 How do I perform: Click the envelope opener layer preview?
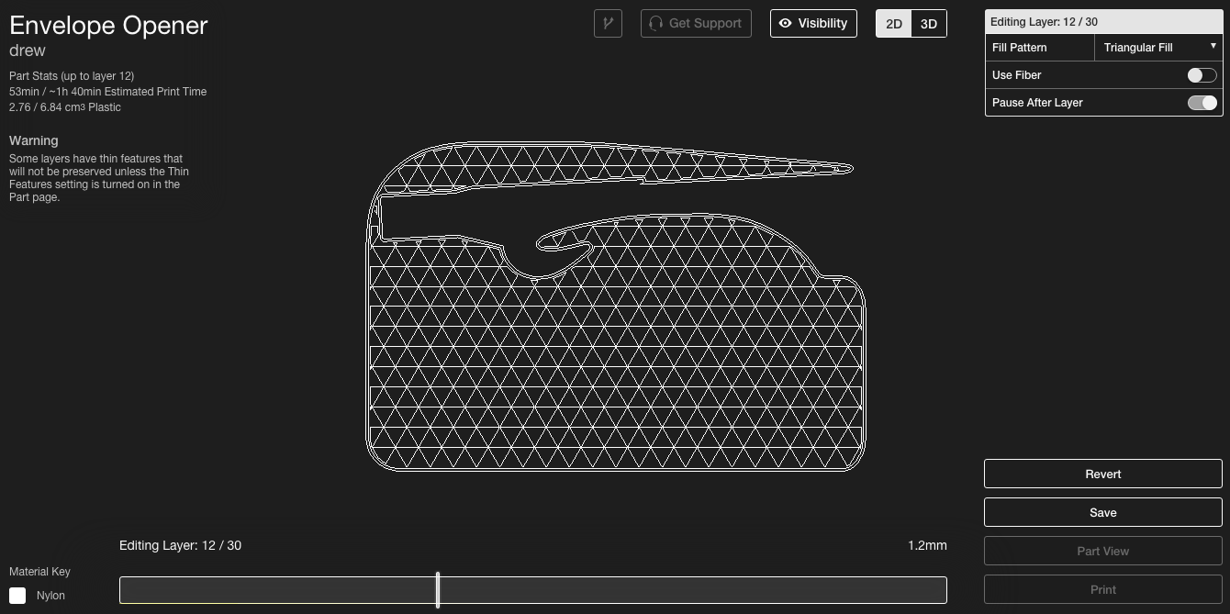pyautogui.click(x=616, y=307)
